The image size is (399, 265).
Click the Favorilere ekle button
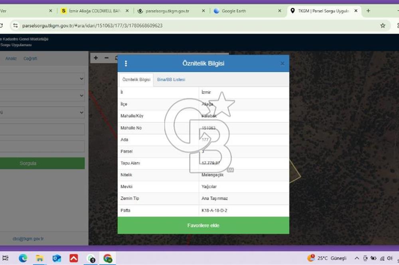point(203,225)
